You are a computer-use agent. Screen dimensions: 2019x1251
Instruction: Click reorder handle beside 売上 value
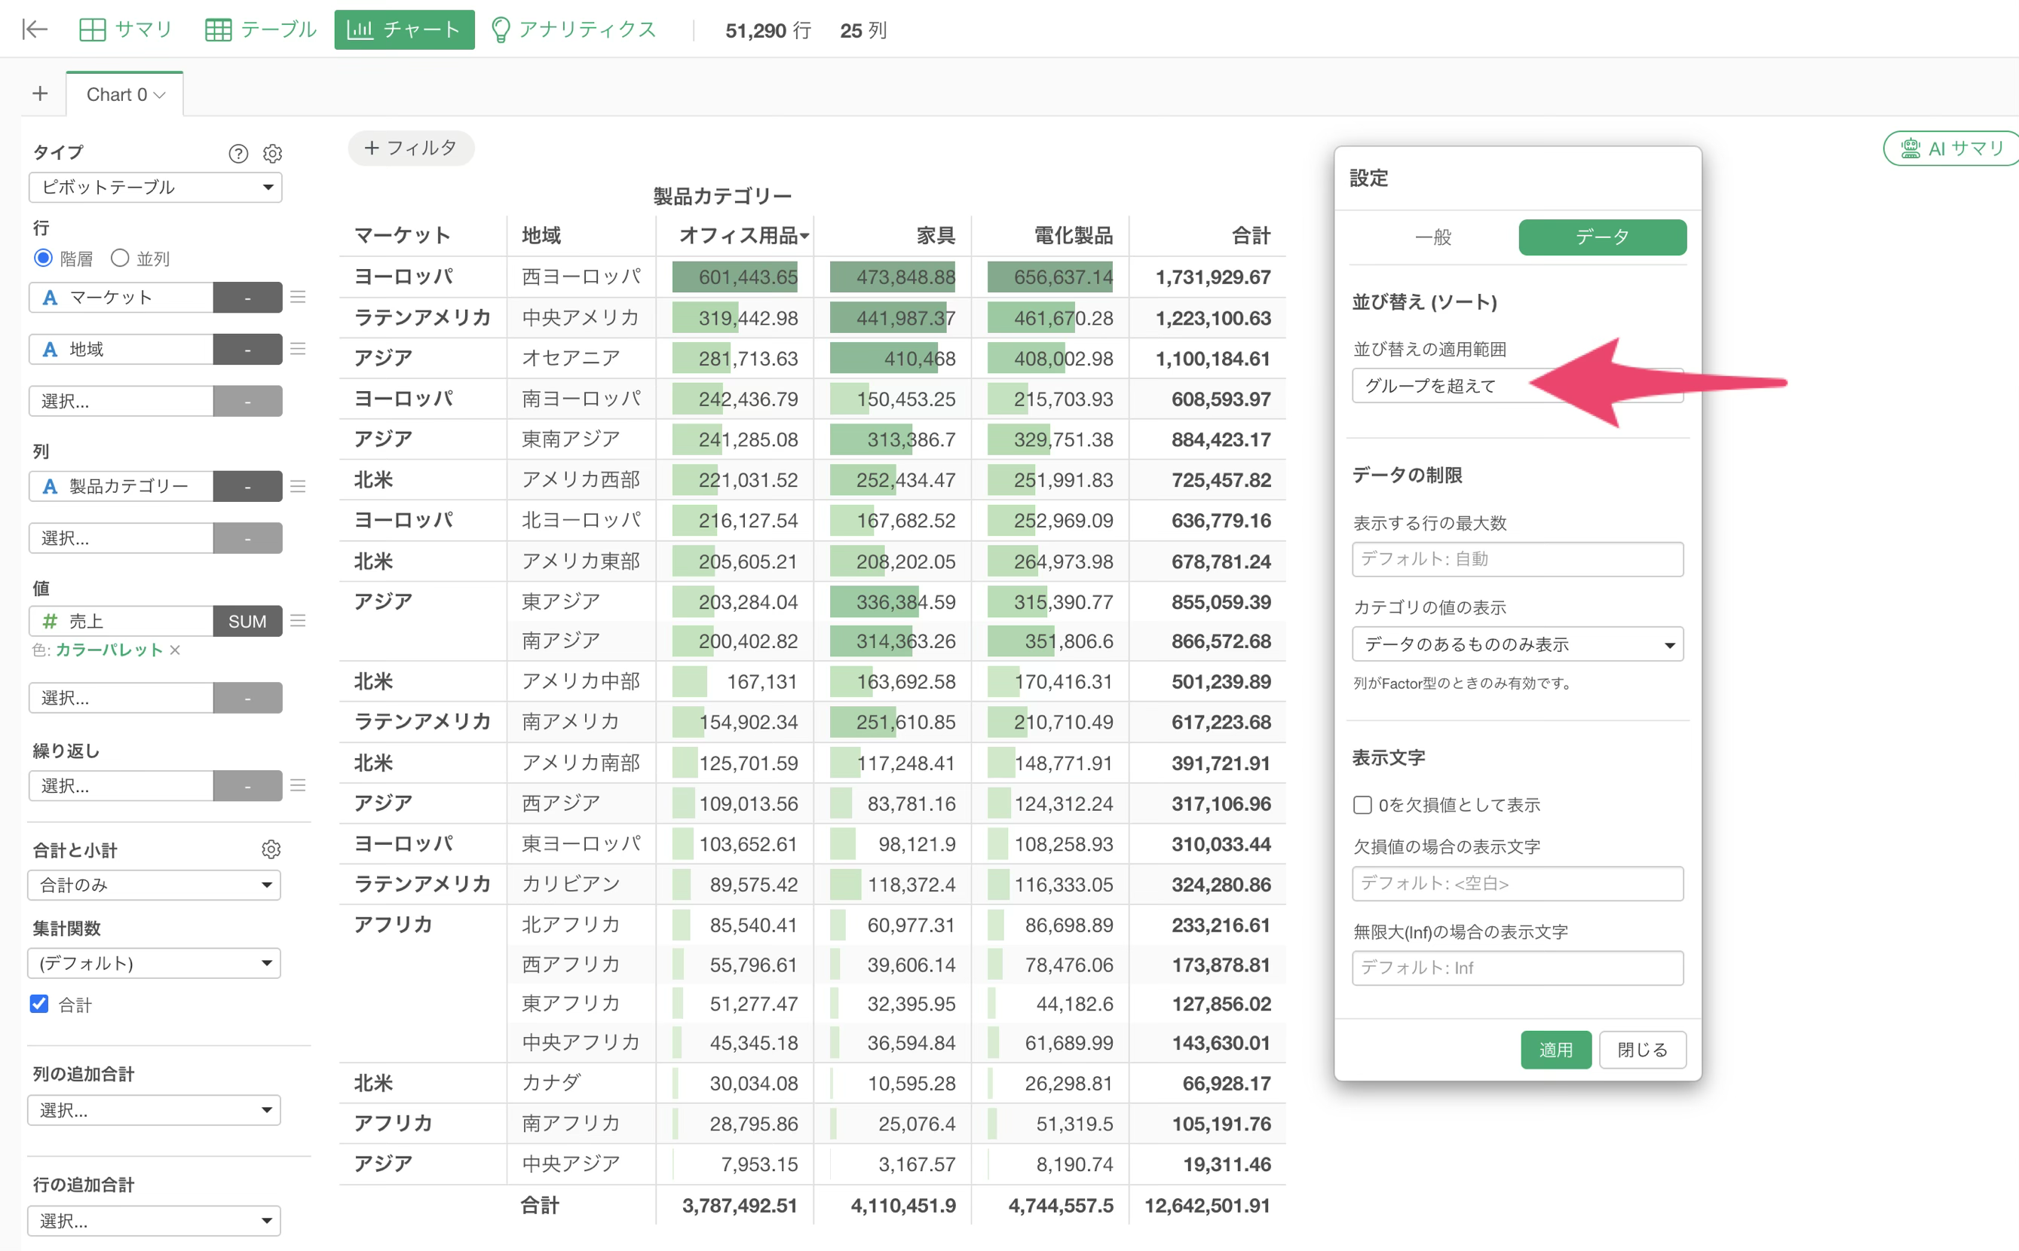click(x=298, y=620)
